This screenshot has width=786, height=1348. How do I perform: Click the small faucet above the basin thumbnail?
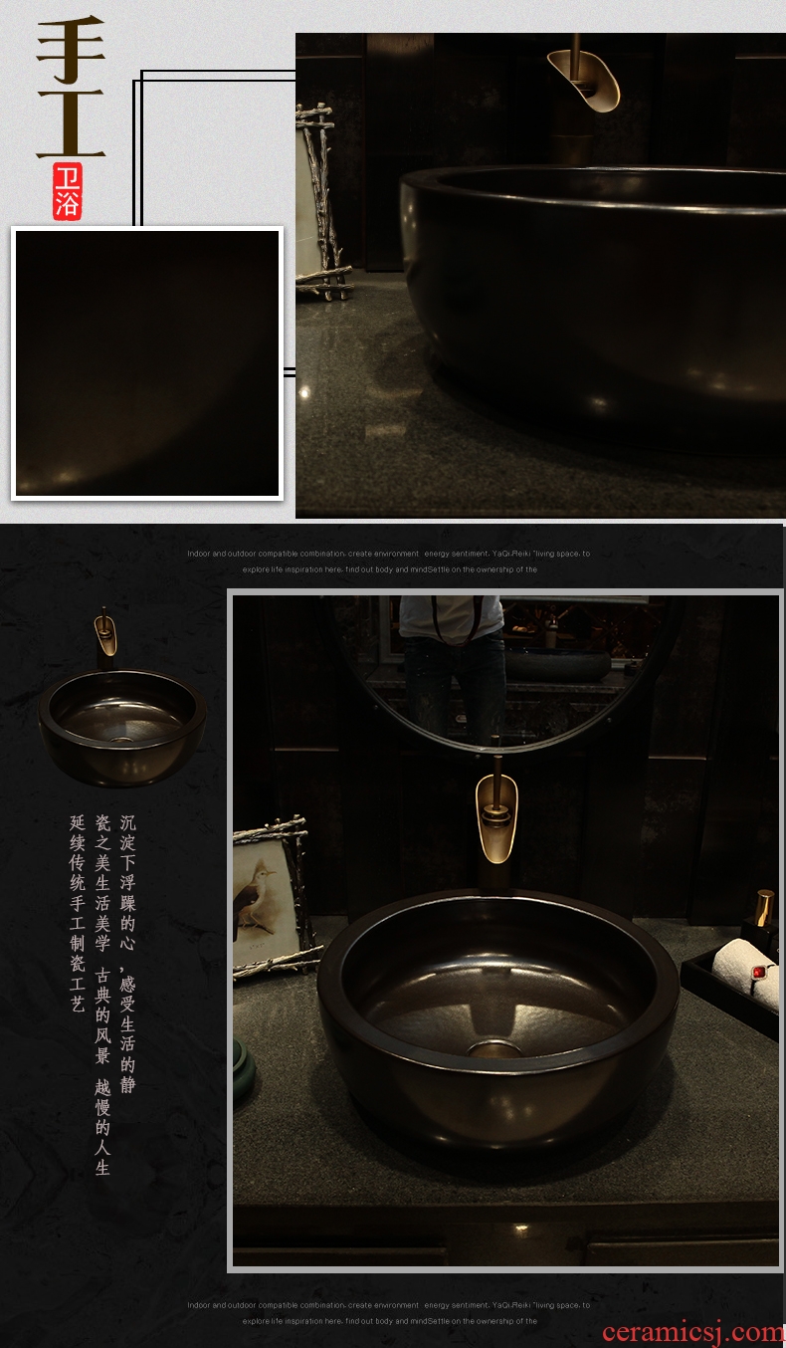coord(104,632)
